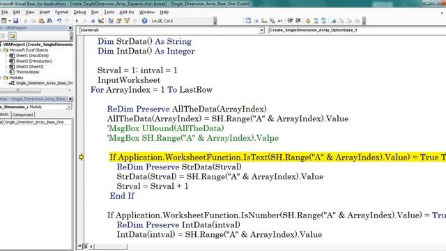Click the code window horizontal scrollbar
The image size is (446, 251).
coord(110,246)
